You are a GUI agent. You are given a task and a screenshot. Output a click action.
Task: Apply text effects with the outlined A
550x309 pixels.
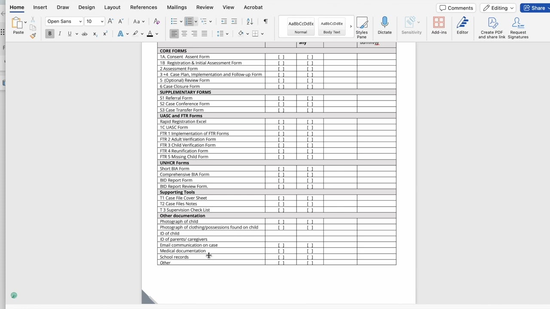coord(120,33)
